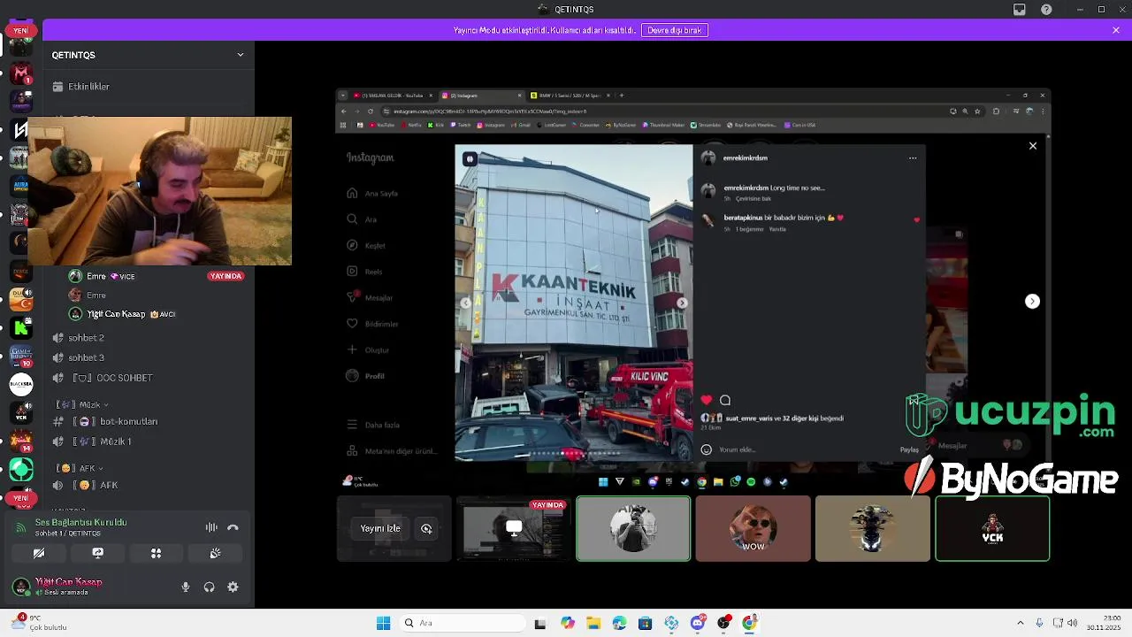Select the WOW participant tile
This screenshot has height=637, width=1132.
point(753,529)
